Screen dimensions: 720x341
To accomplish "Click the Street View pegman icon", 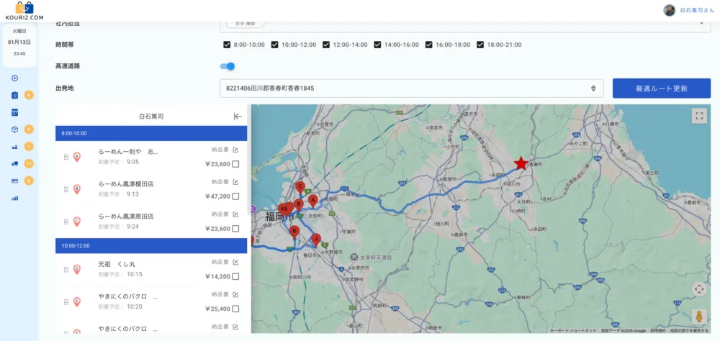I will click(x=698, y=316).
